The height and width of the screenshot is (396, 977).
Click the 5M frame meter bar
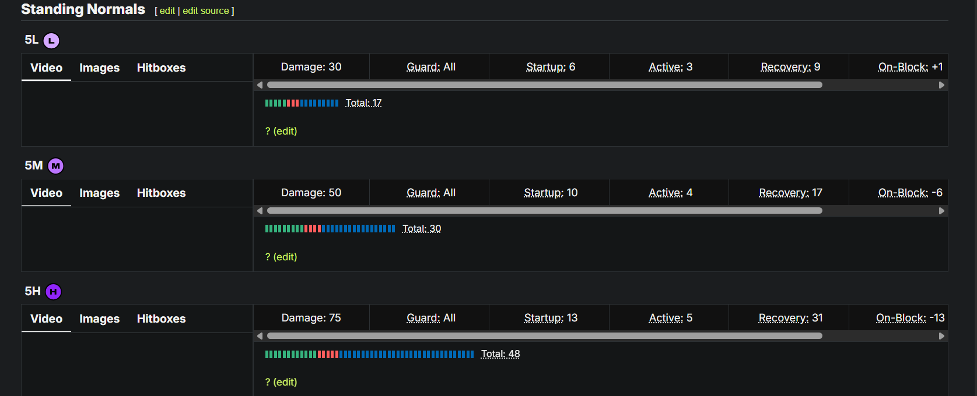click(x=330, y=229)
